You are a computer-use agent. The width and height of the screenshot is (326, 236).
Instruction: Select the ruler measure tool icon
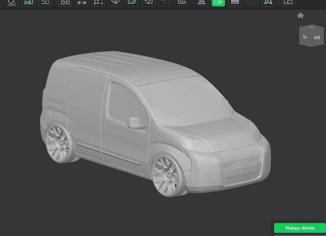(x=182, y=2)
